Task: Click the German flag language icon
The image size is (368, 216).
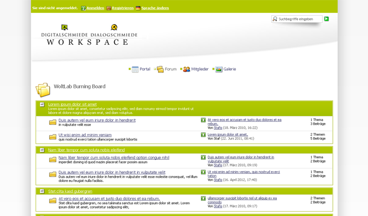Action: 138,9
